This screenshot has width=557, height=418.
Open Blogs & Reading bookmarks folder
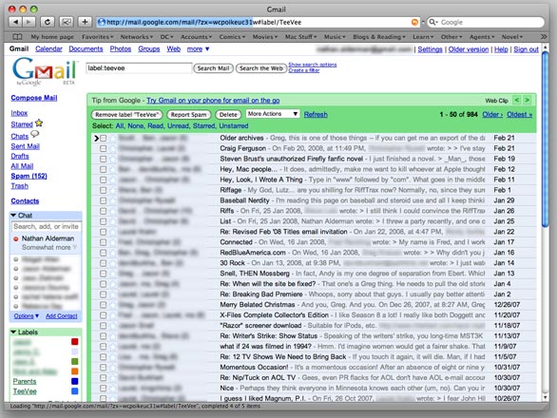[x=379, y=37]
